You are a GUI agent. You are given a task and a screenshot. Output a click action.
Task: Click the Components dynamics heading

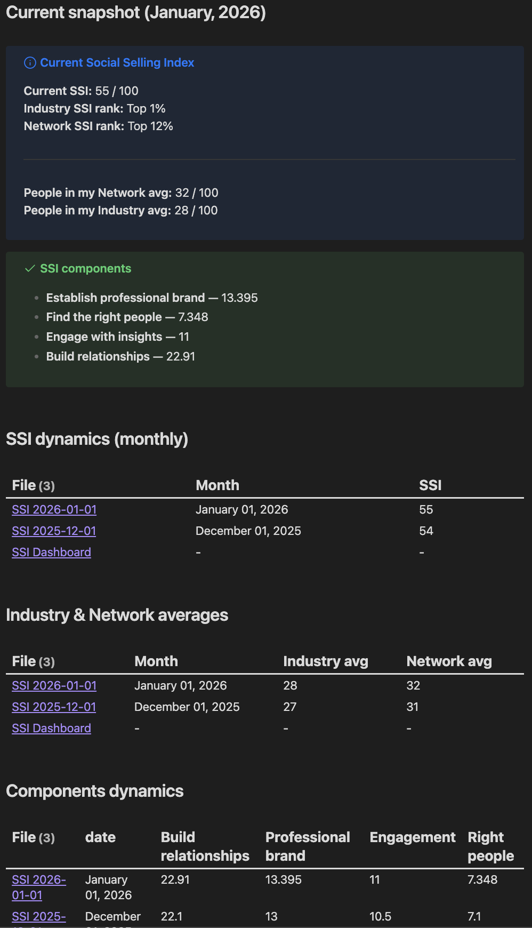pyautogui.click(x=95, y=791)
